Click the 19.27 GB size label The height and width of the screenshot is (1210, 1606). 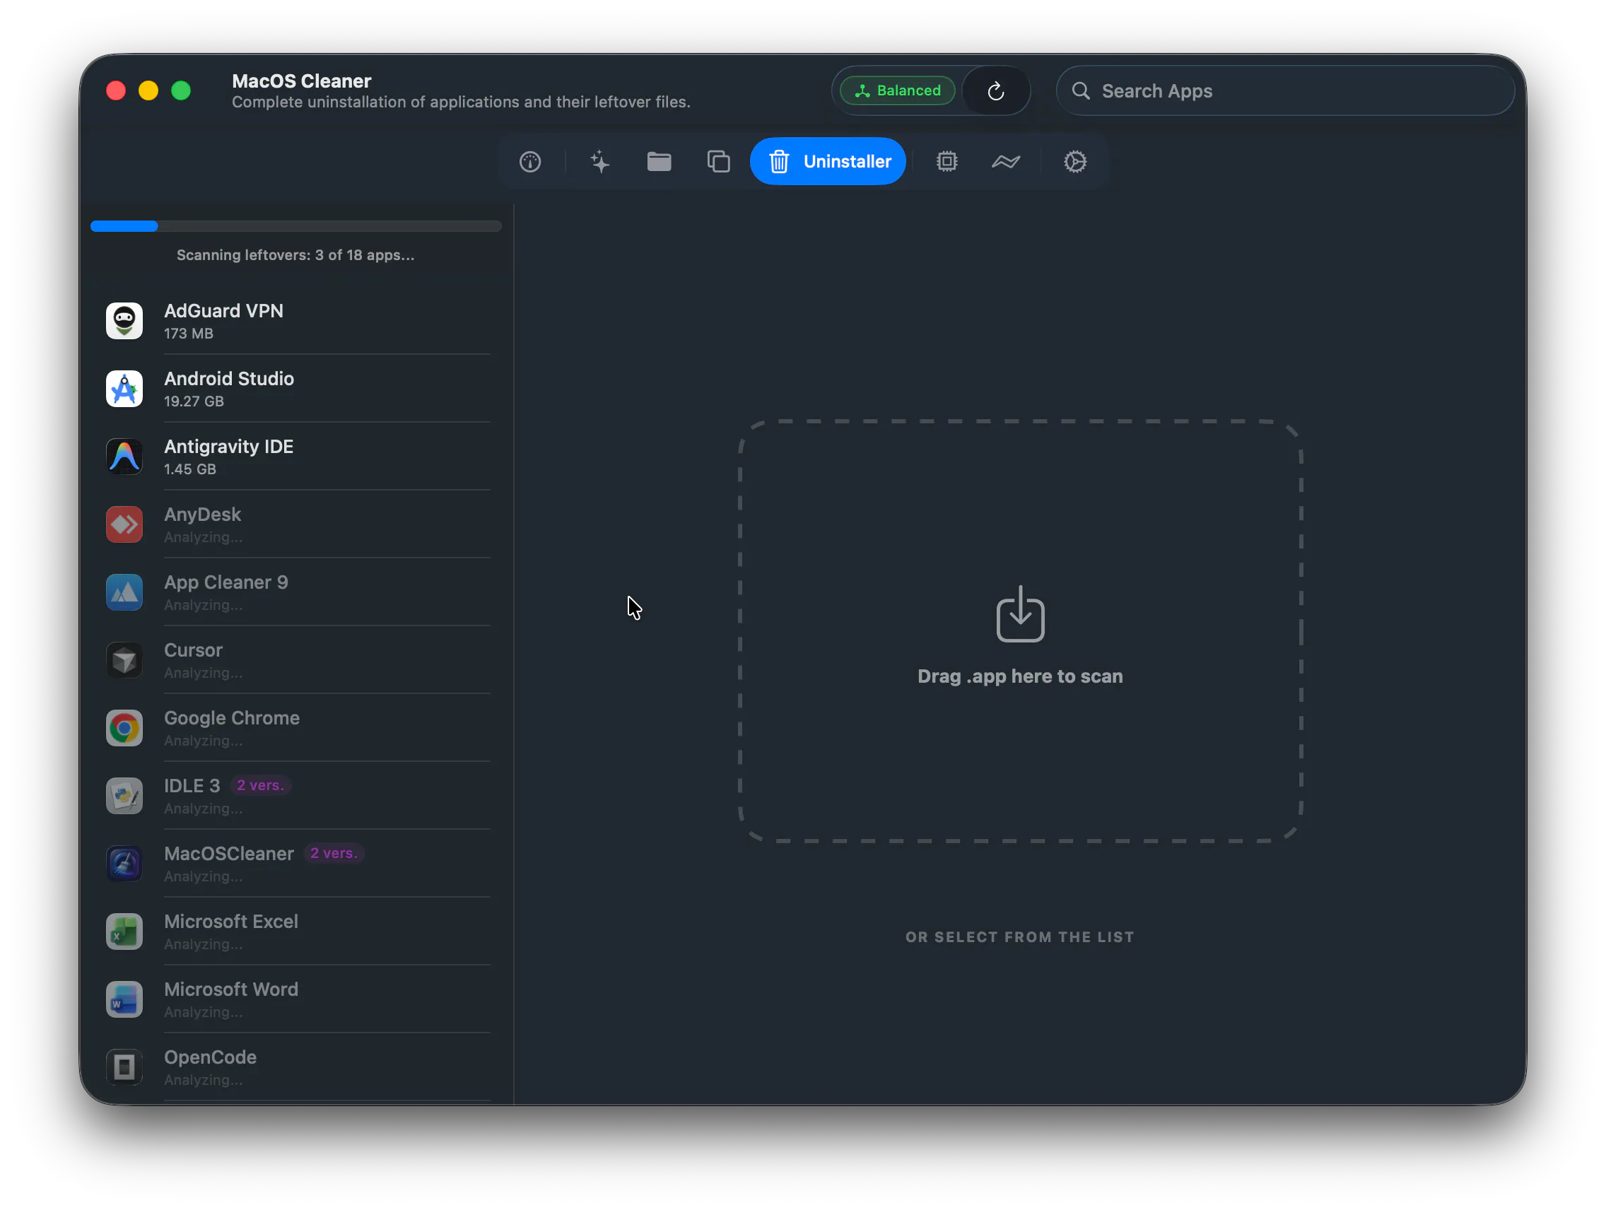pyautogui.click(x=193, y=401)
